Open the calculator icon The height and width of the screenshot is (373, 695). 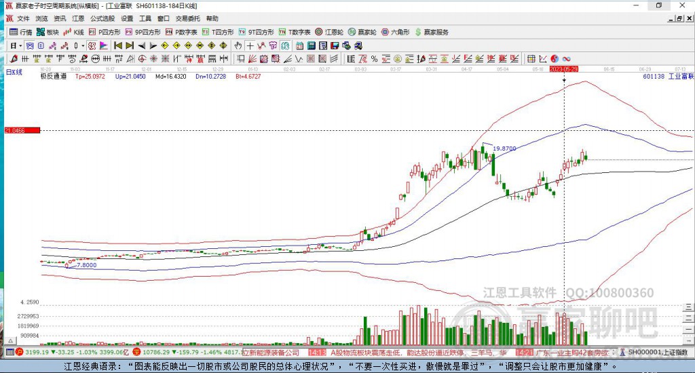311,45
